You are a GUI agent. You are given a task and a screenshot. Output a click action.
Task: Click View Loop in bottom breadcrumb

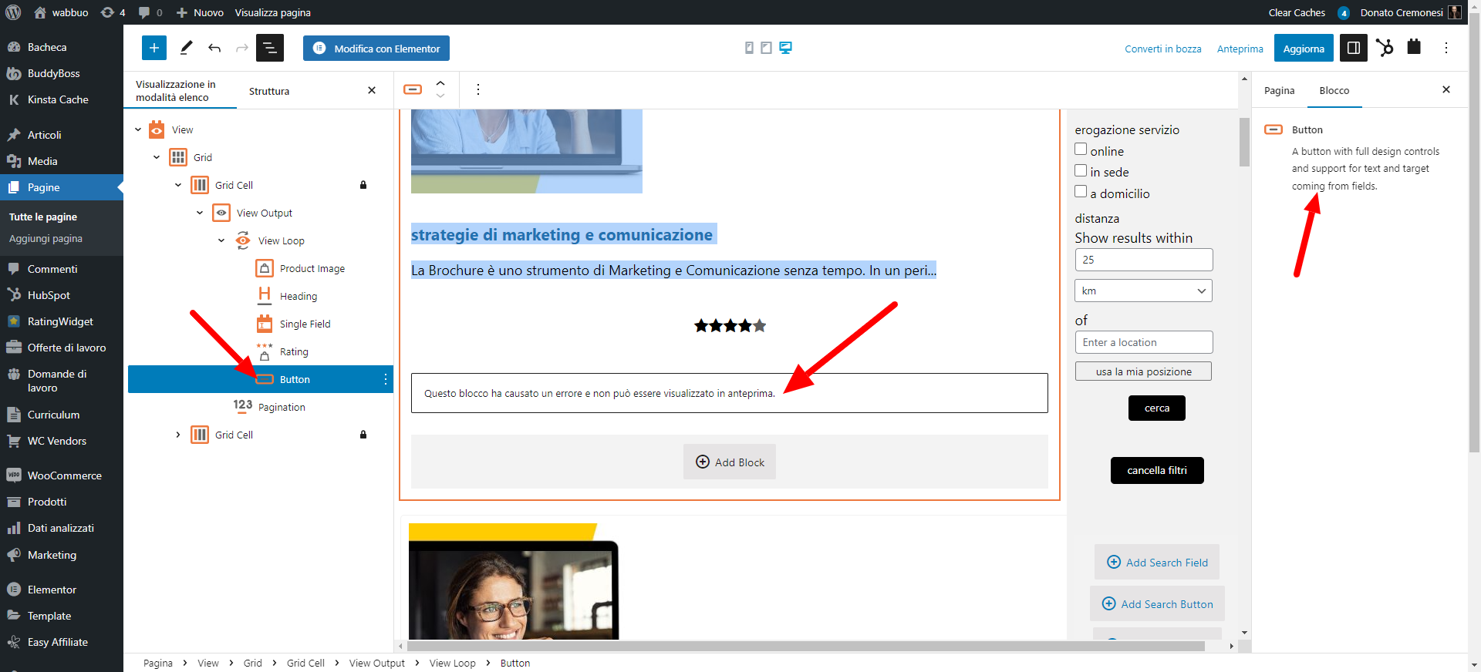(x=452, y=663)
